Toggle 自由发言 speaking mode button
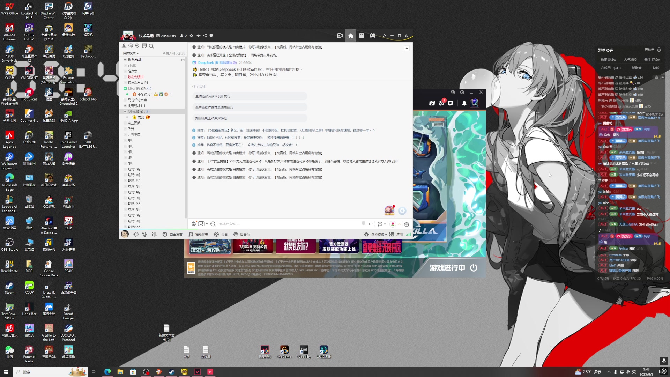 pos(172,235)
